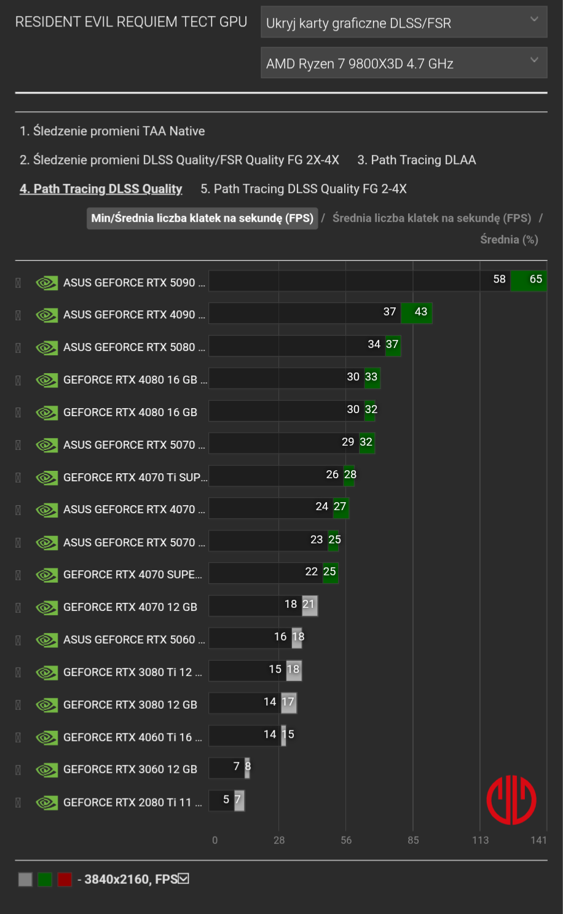Screen dimensions: 563x914
Task: Click NVIDIA logo beside ASUS GeForce RTX 4090
Action: click(x=47, y=315)
